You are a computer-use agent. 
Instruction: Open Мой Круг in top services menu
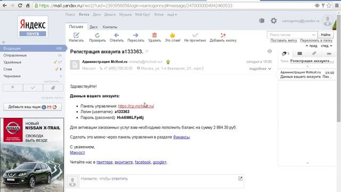point(143,14)
